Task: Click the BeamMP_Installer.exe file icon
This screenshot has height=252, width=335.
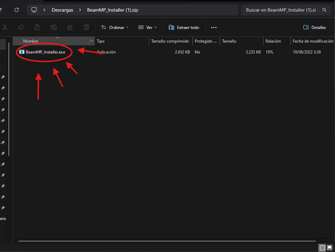Action: point(22,52)
